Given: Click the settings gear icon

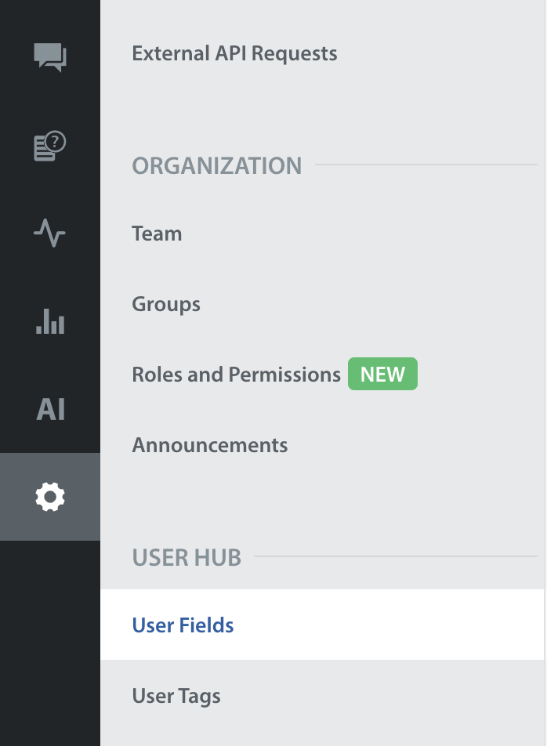Looking at the screenshot, I should [x=50, y=497].
